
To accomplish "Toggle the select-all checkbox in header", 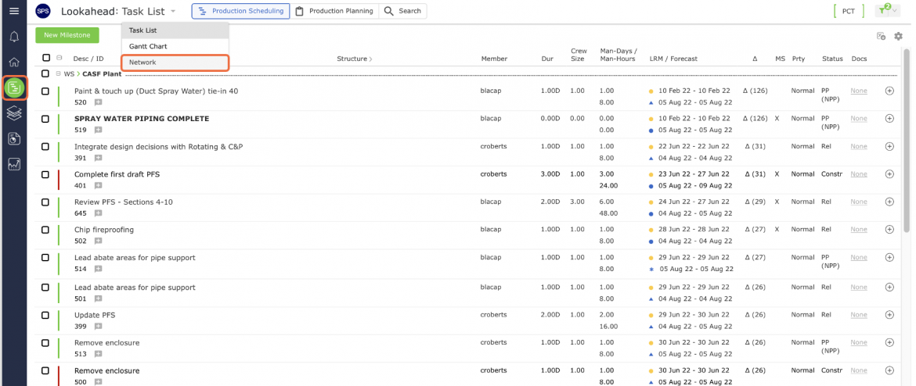I will click(x=46, y=58).
